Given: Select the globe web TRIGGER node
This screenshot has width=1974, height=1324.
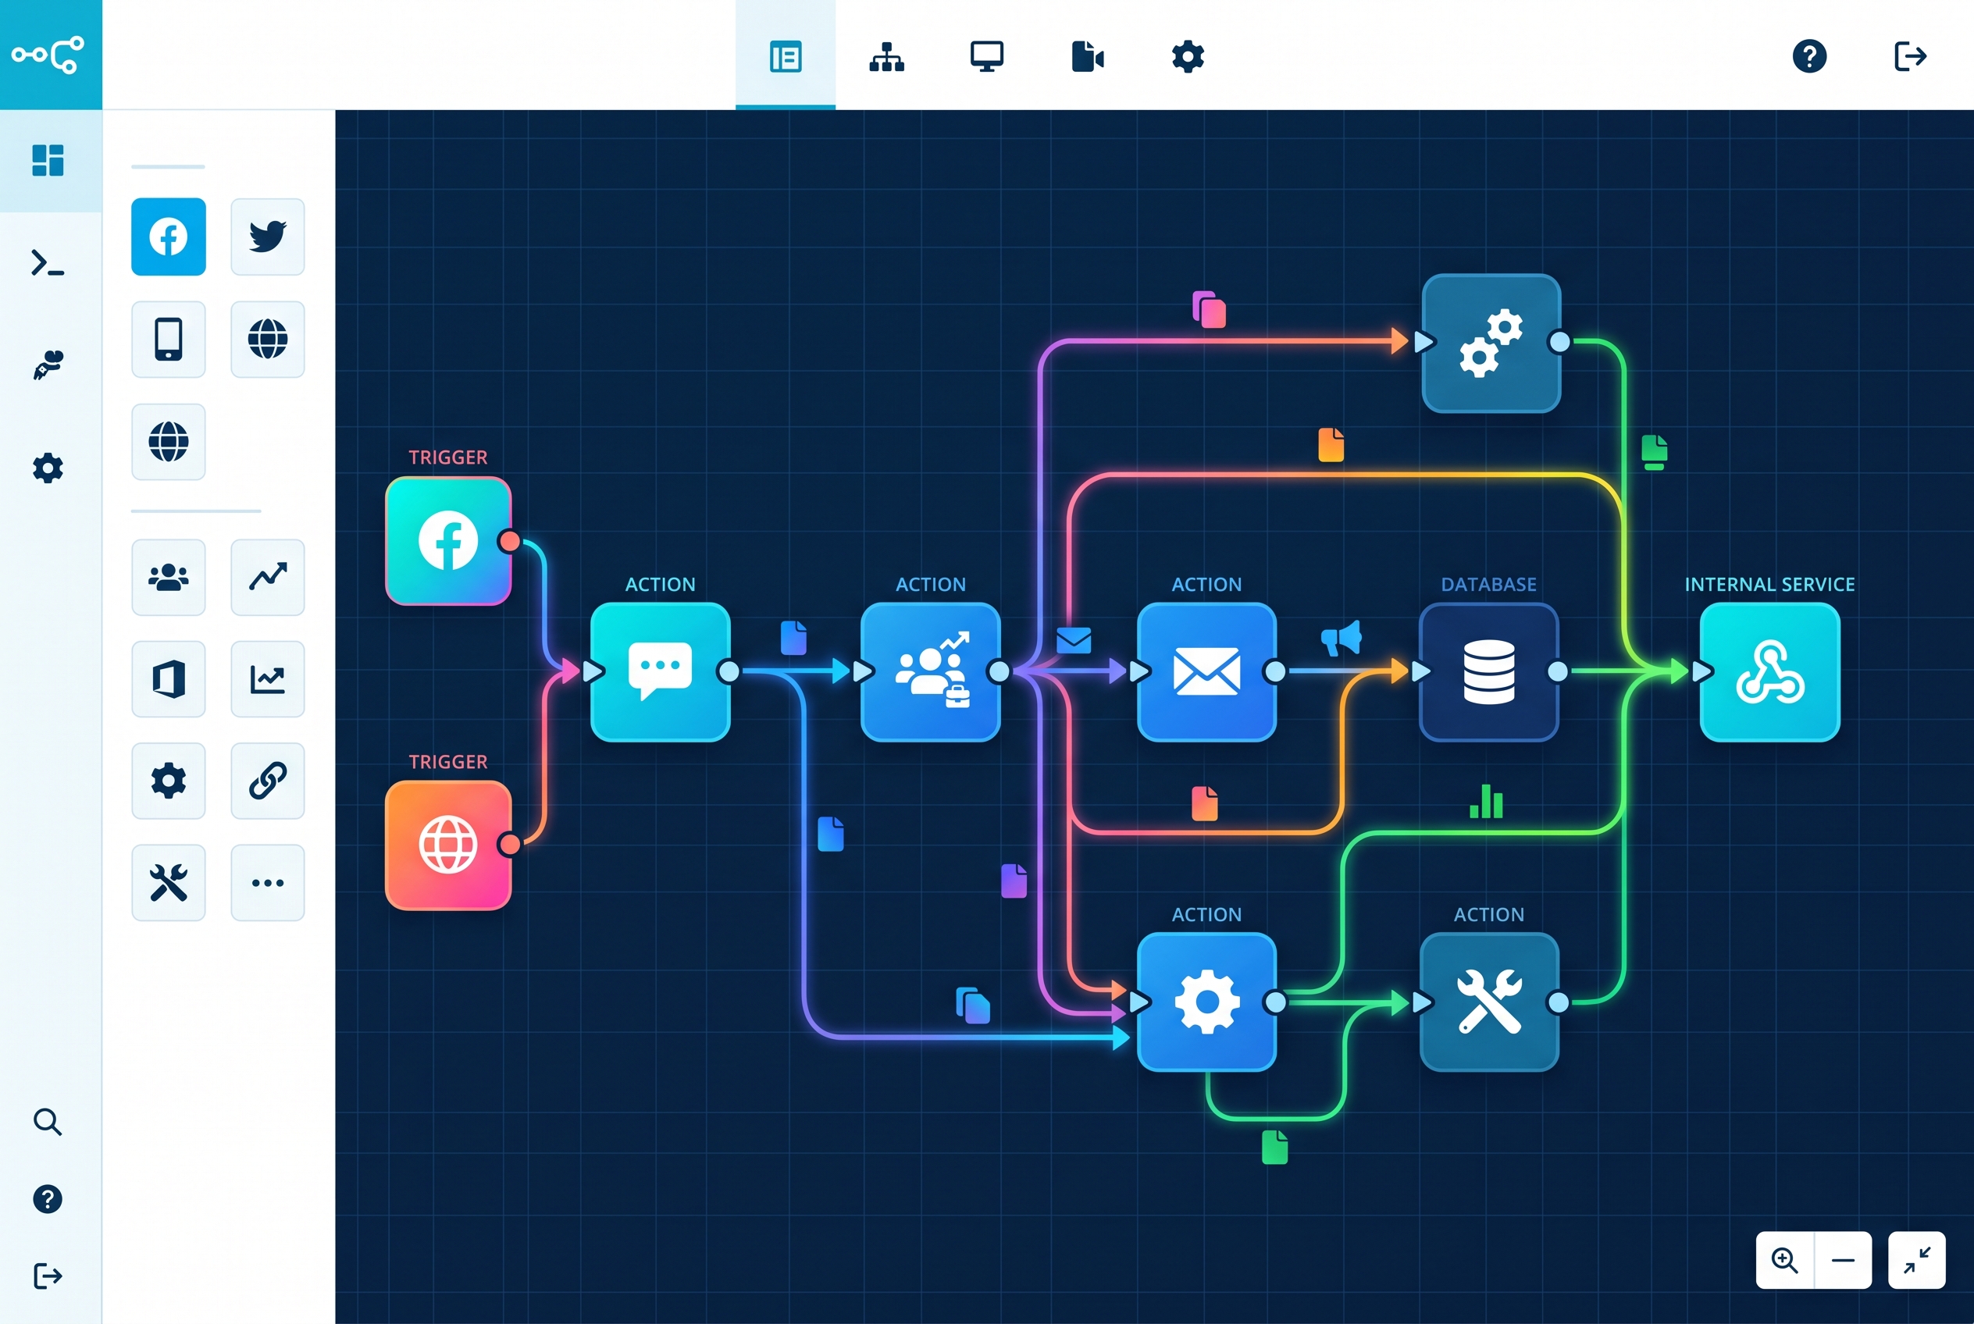Looking at the screenshot, I should tap(447, 845).
